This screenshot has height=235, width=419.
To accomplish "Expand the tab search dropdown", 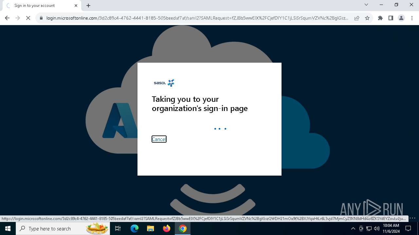I will [366, 5].
